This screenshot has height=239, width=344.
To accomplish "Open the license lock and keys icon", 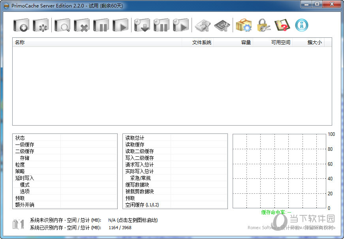I will tap(263, 25).
